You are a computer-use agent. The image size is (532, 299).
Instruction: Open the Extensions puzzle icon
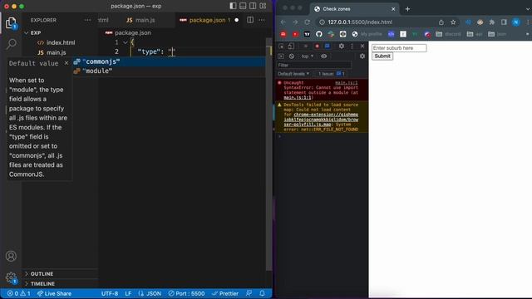(x=492, y=22)
